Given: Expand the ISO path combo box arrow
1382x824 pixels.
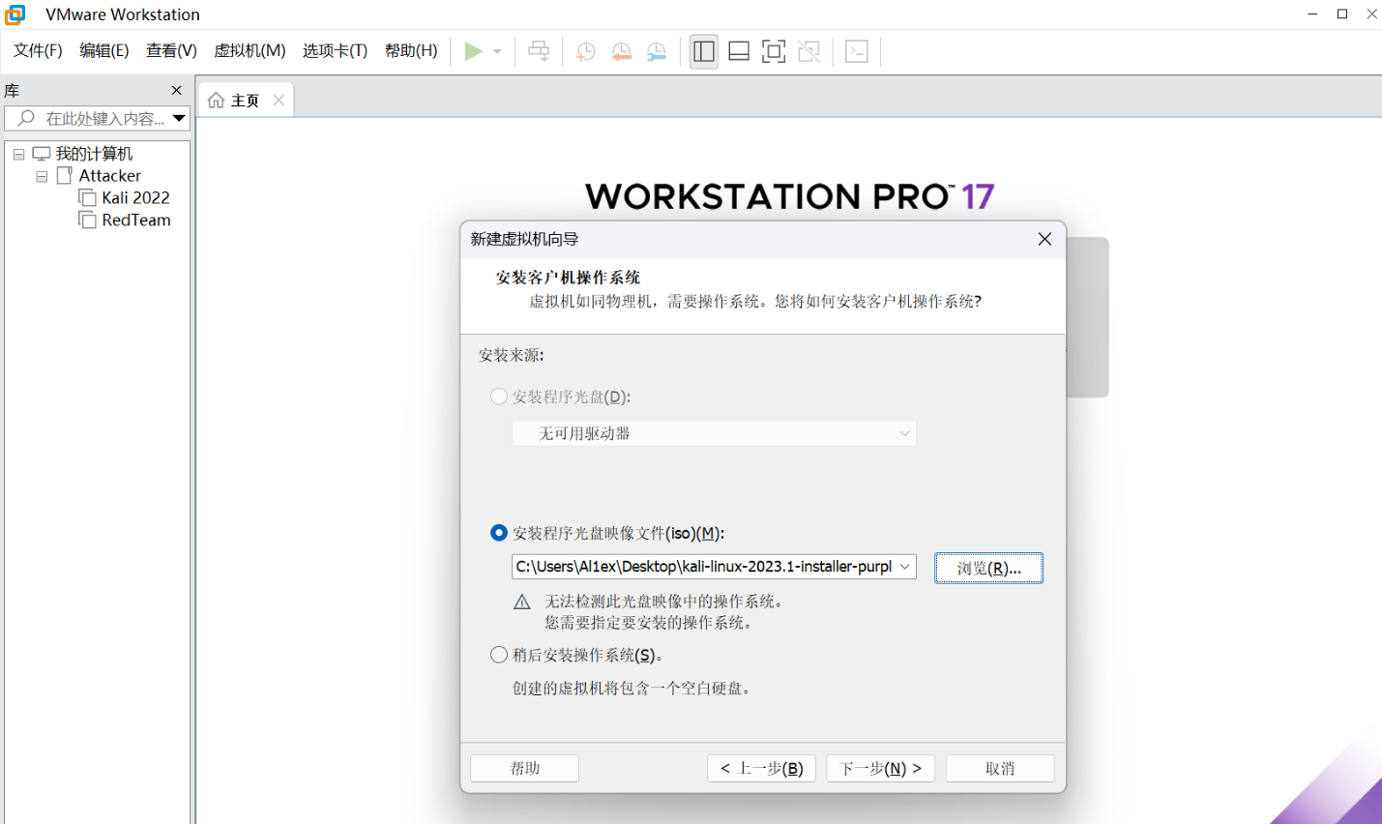Looking at the screenshot, I should click(x=905, y=567).
